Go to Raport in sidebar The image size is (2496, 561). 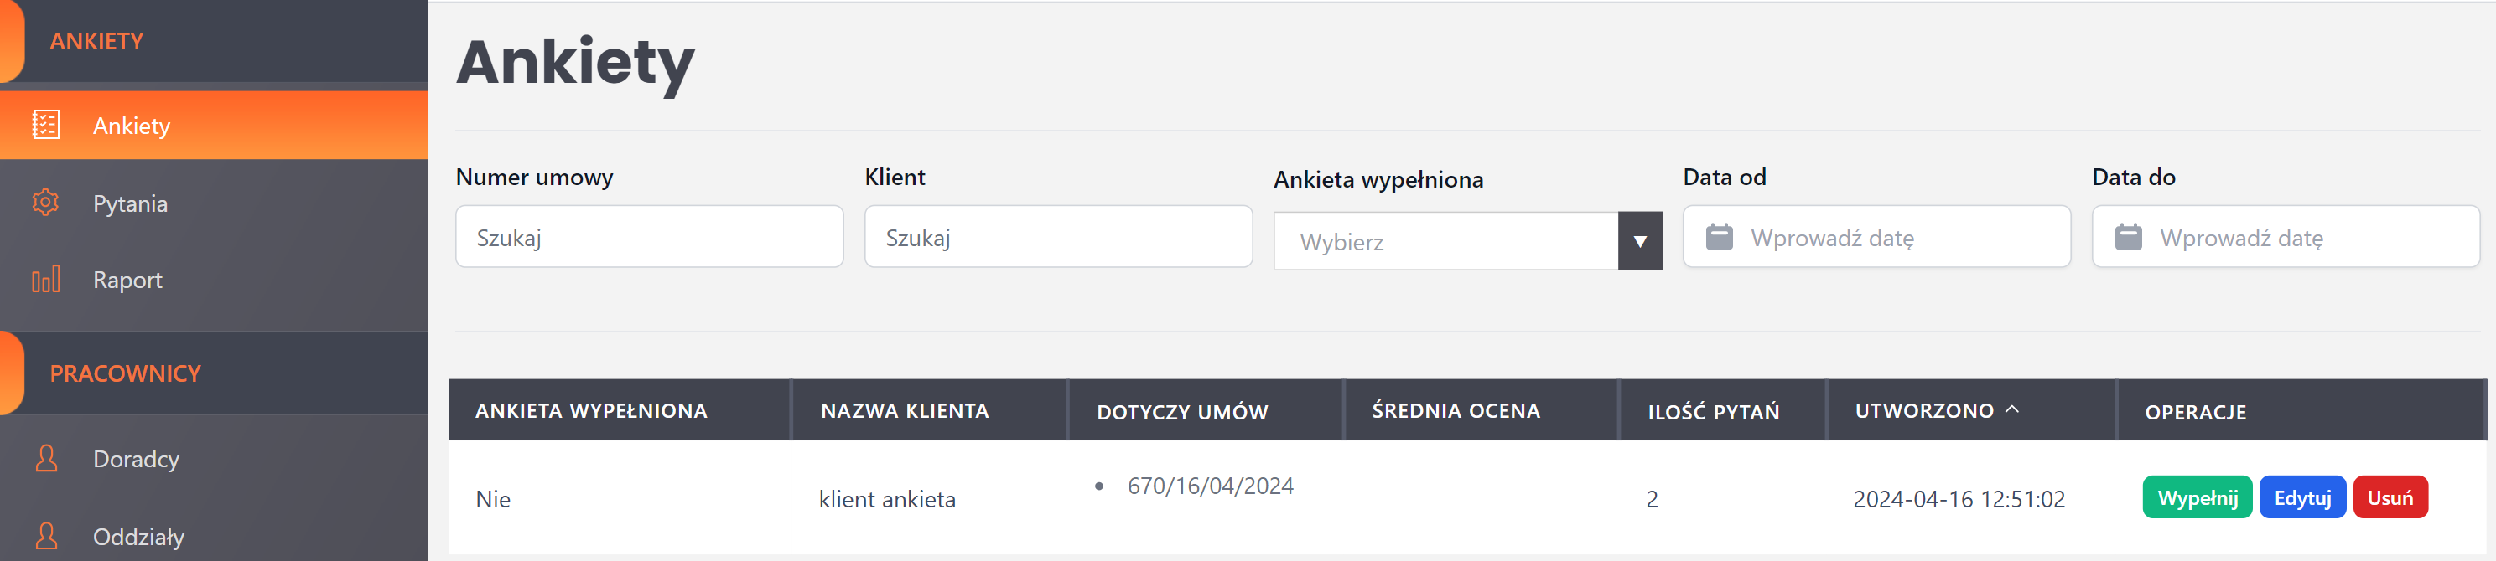pos(127,280)
